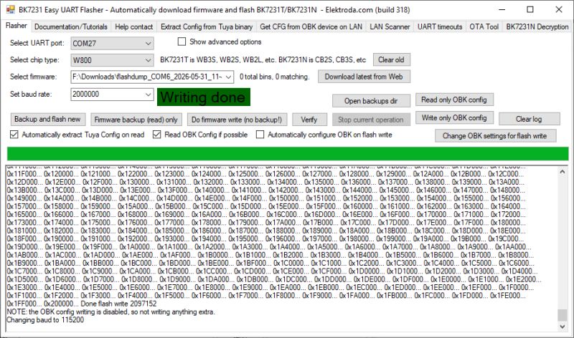Click Firmware backup (read) only button

tap(136, 120)
